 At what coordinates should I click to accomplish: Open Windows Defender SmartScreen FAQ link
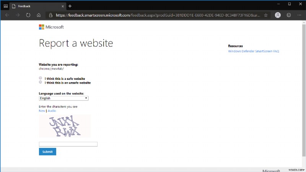(254, 51)
